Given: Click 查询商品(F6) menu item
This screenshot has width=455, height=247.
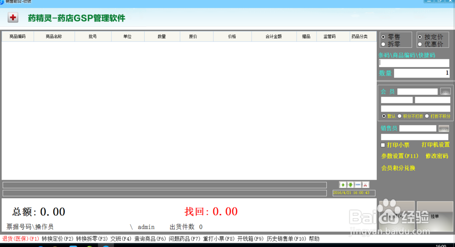Looking at the screenshot, I should (x=150, y=239).
